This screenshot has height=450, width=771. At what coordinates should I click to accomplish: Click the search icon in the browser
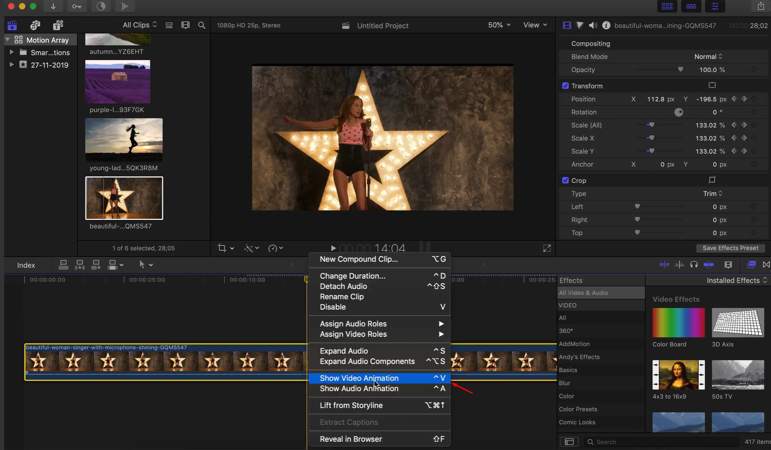(x=202, y=25)
